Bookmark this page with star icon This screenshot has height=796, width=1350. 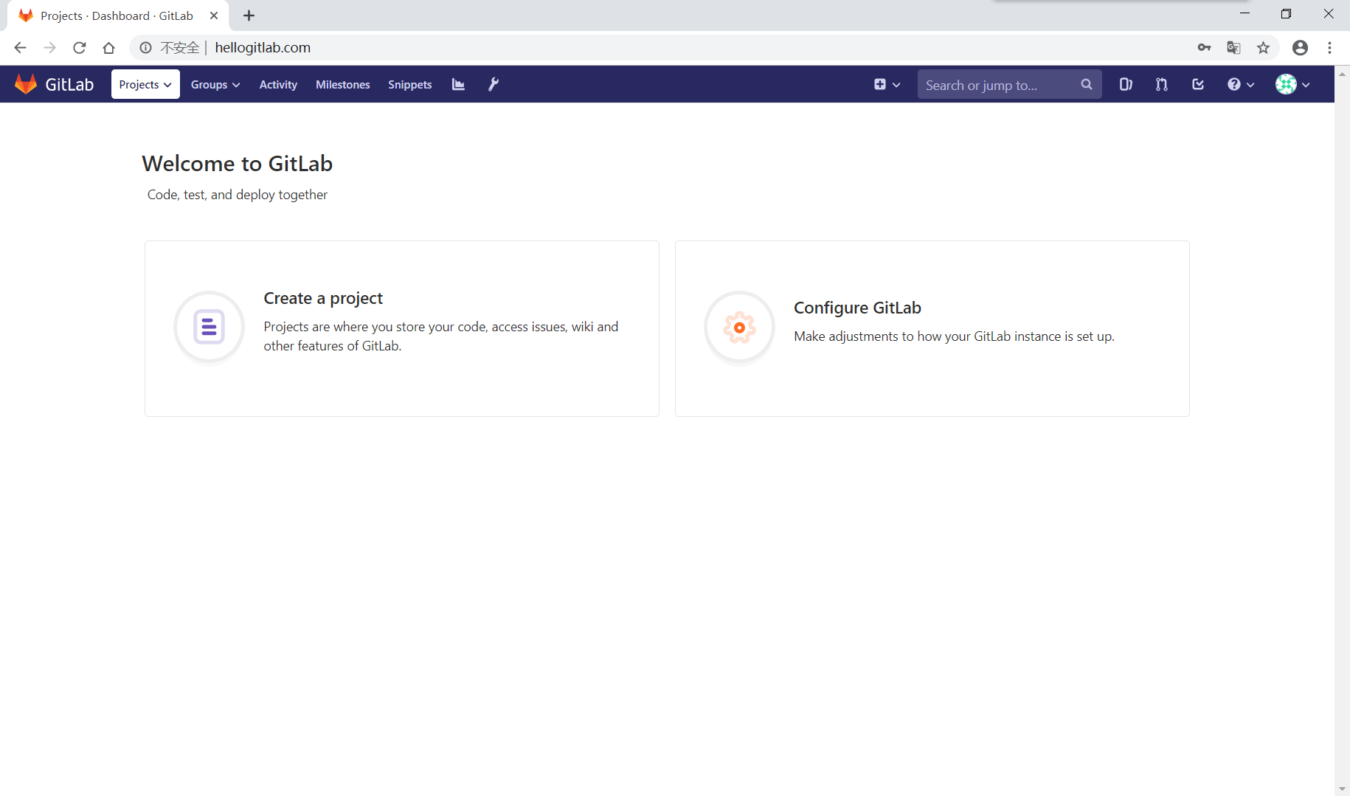[1264, 48]
